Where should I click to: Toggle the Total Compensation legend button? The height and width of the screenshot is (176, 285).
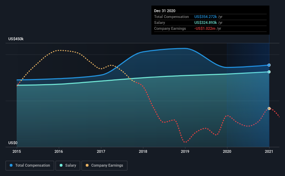[30, 166]
